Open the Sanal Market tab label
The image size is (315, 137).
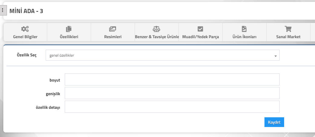point(288,37)
